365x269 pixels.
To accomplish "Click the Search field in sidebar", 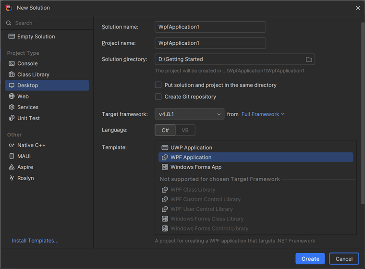I will (x=48, y=23).
